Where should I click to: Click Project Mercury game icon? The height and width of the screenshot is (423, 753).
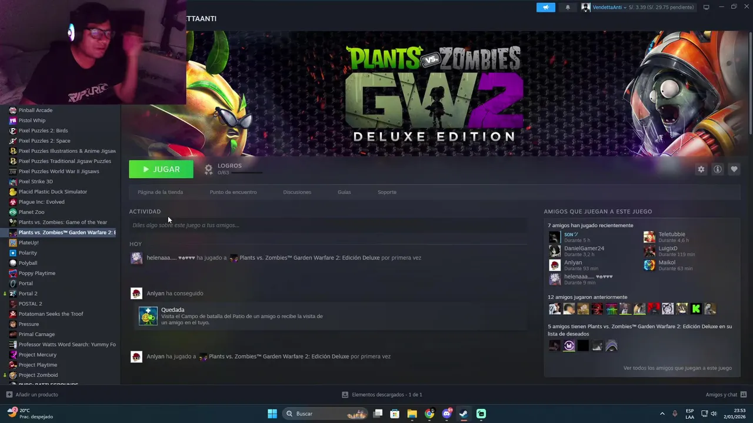coord(13,354)
